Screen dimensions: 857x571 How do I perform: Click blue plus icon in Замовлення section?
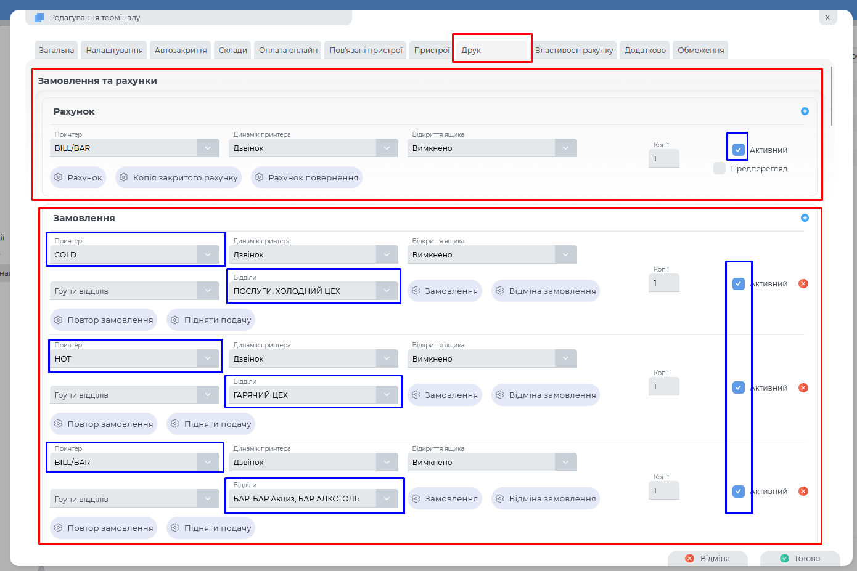tap(805, 218)
